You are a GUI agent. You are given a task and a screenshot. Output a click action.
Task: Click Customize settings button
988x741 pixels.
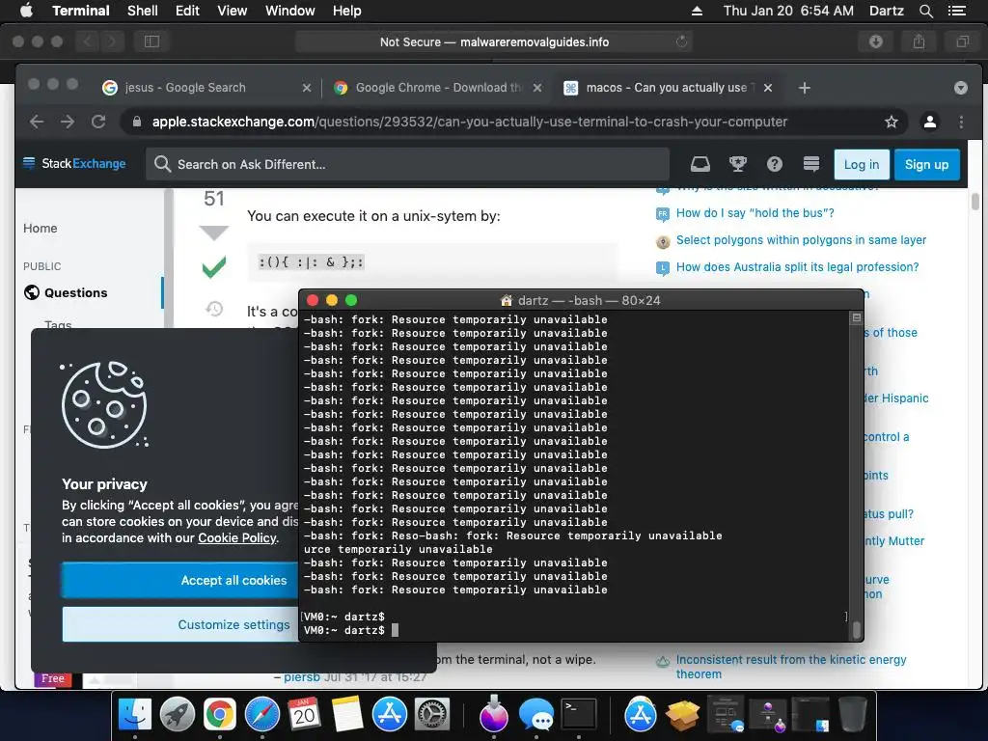point(179,624)
